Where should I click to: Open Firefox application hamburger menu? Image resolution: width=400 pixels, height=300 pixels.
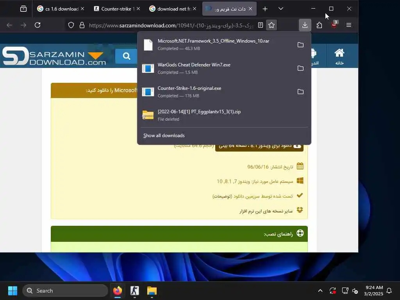click(x=349, y=25)
